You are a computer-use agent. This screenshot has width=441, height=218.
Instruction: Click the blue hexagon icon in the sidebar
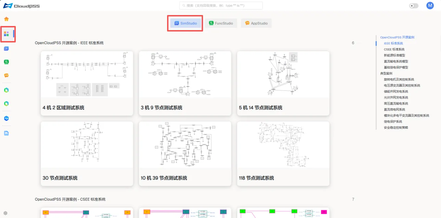6,118
